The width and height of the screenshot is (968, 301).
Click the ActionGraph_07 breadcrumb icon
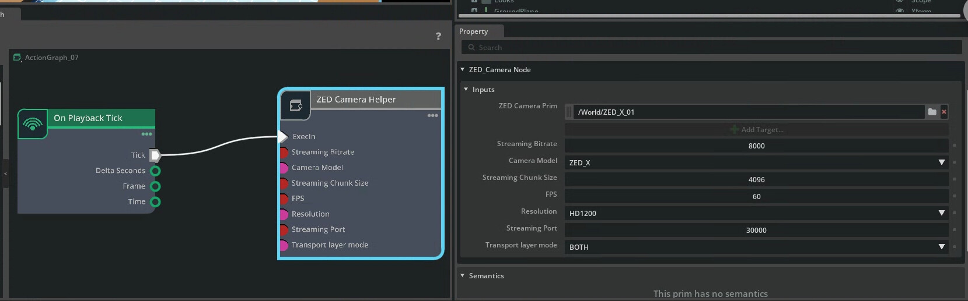point(17,58)
